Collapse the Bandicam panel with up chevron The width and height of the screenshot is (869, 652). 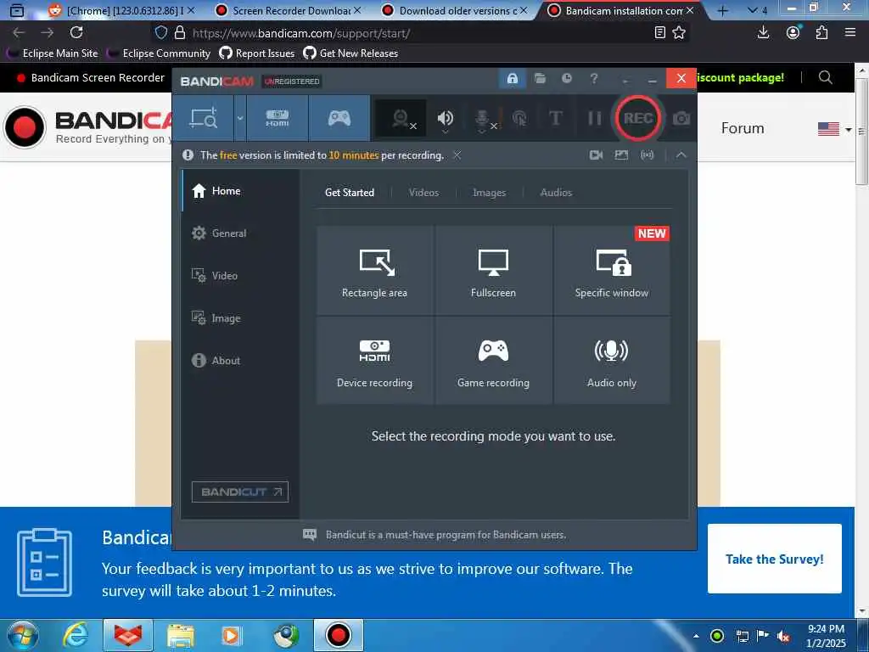[681, 155]
